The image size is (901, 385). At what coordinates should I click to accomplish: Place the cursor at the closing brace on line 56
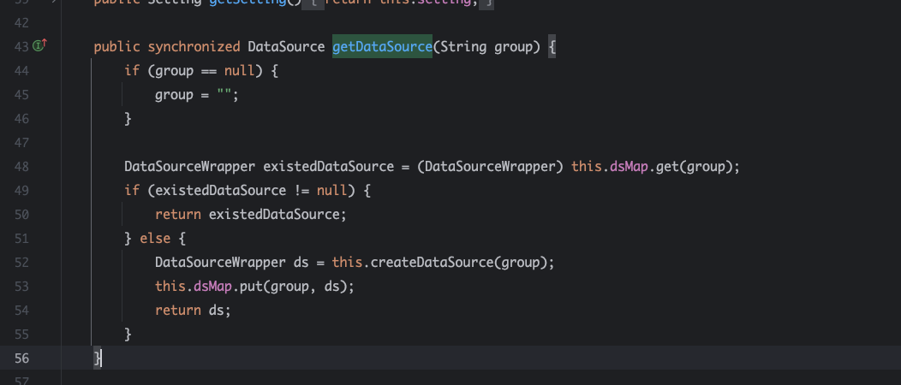[98, 358]
